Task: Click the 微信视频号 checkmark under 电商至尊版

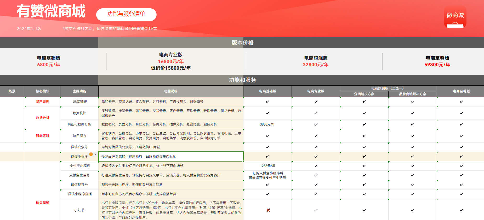Action: pos(462,185)
